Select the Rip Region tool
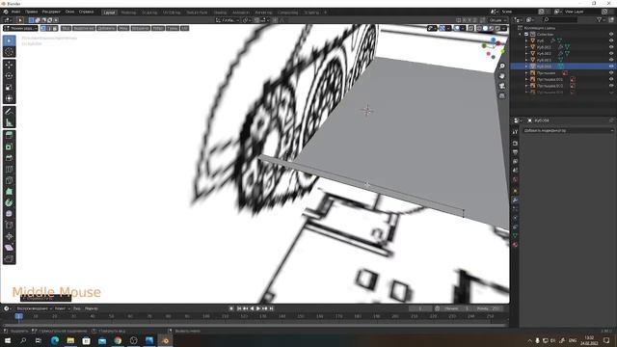The width and height of the screenshot is (617, 347). click(x=9, y=259)
